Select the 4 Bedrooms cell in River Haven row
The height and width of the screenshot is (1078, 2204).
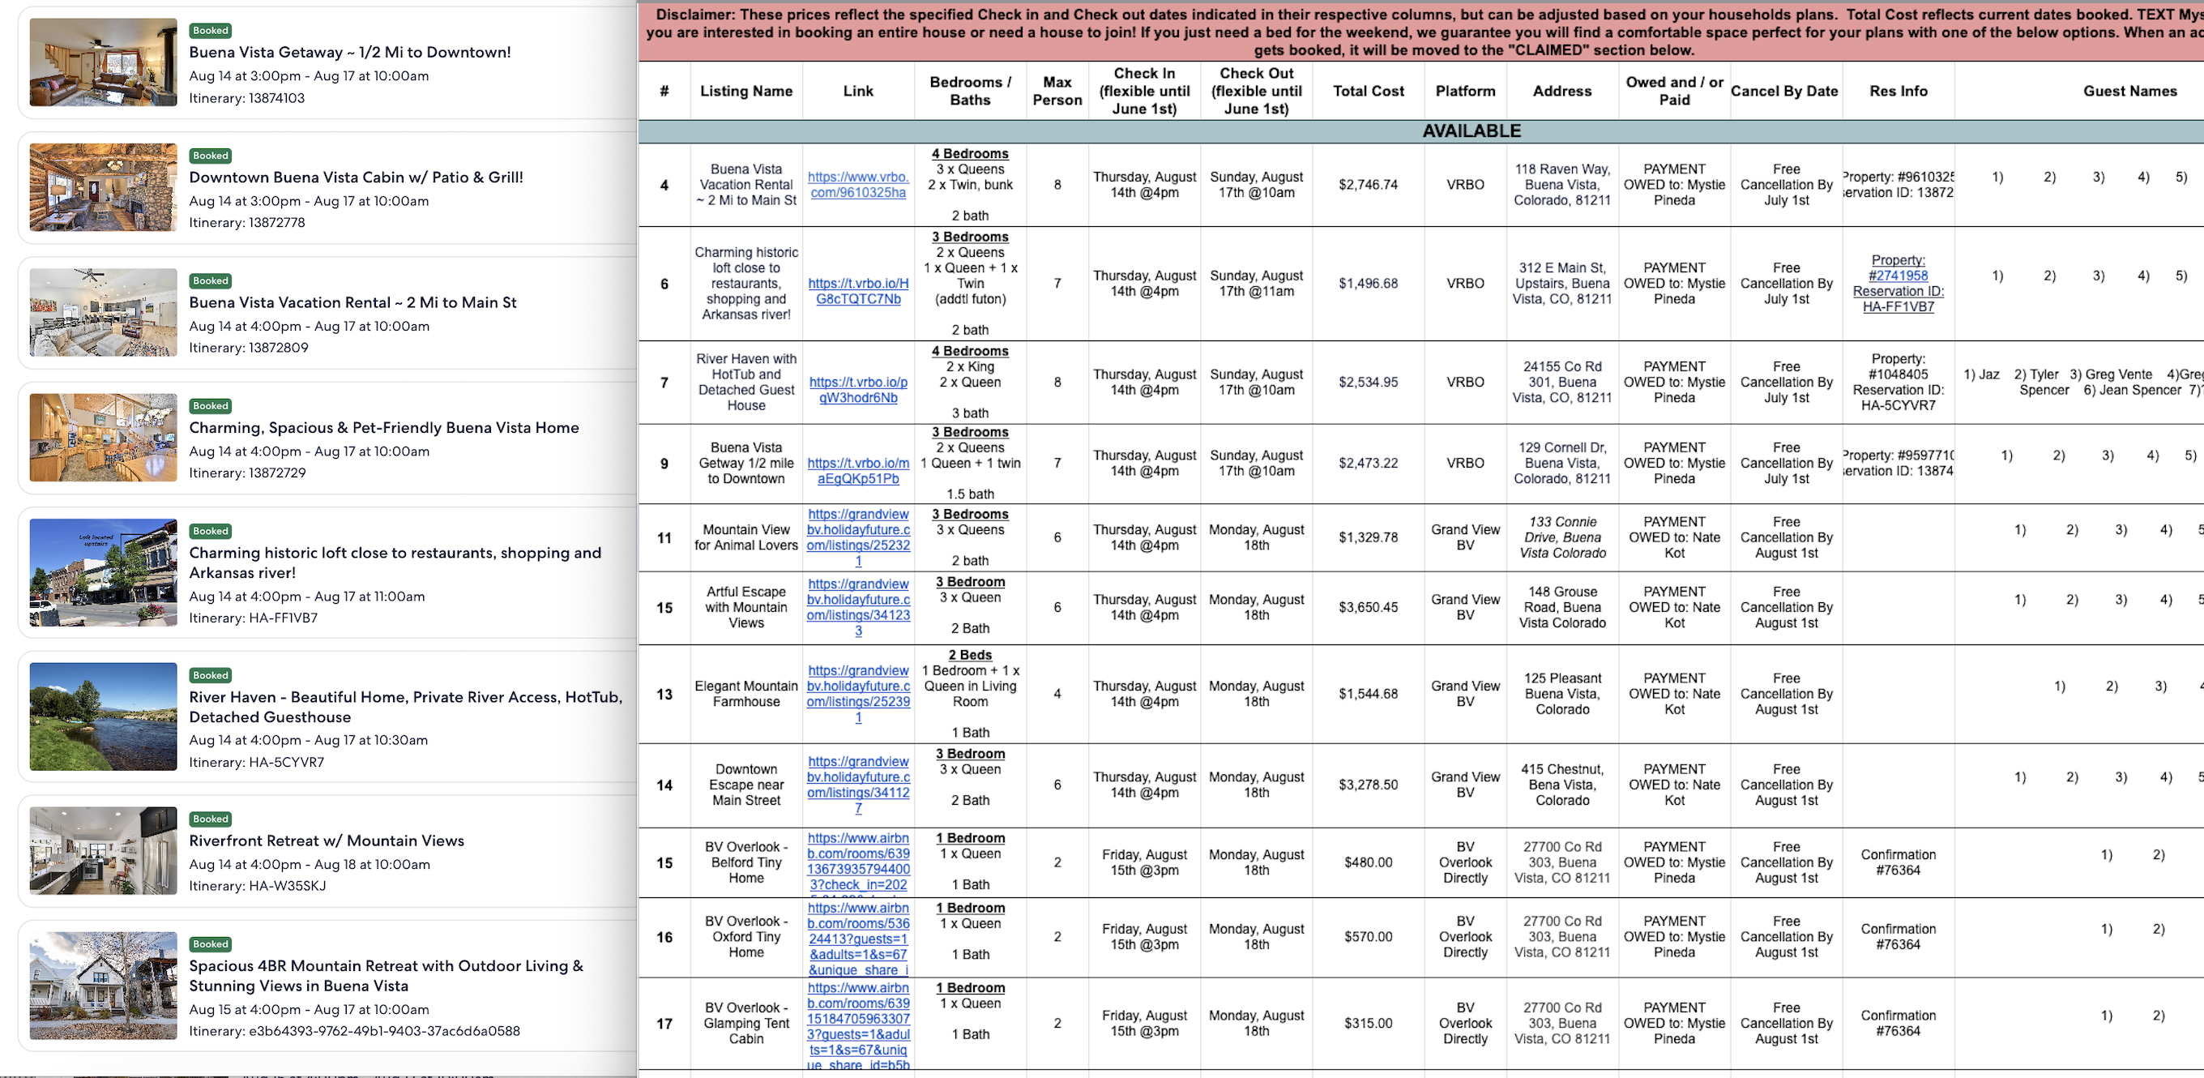(x=970, y=383)
